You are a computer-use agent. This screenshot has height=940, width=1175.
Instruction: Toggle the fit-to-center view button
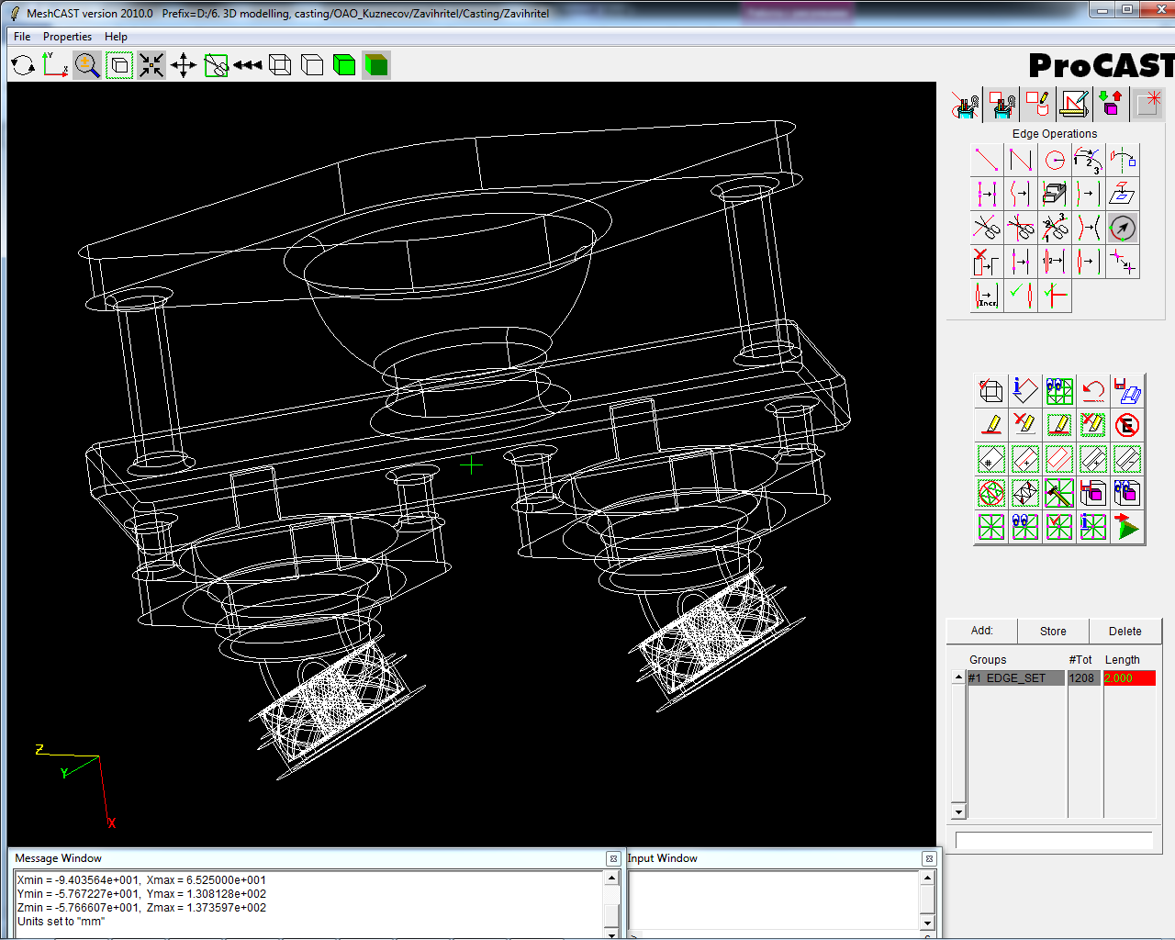(x=151, y=65)
